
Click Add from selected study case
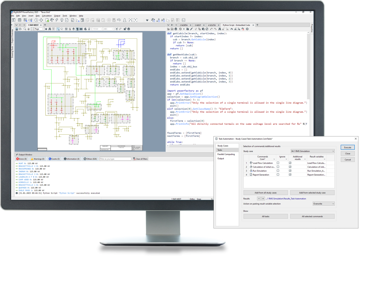tap(312, 192)
